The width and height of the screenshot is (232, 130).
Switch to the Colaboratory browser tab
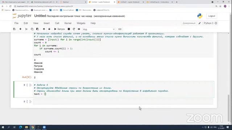coord(159,2)
